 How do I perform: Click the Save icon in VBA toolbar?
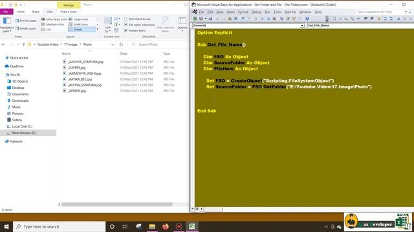pyautogui.click(x=210, y=19)
